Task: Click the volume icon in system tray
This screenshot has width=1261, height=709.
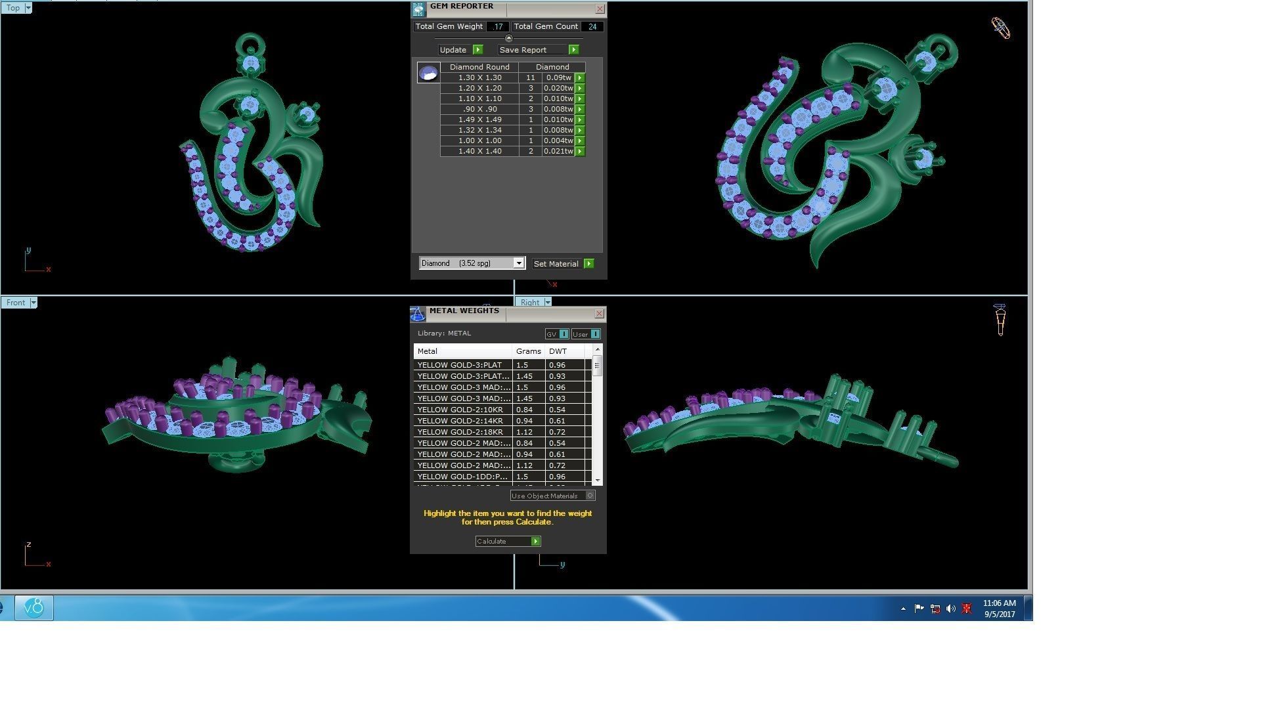Action: coord(950,609)
